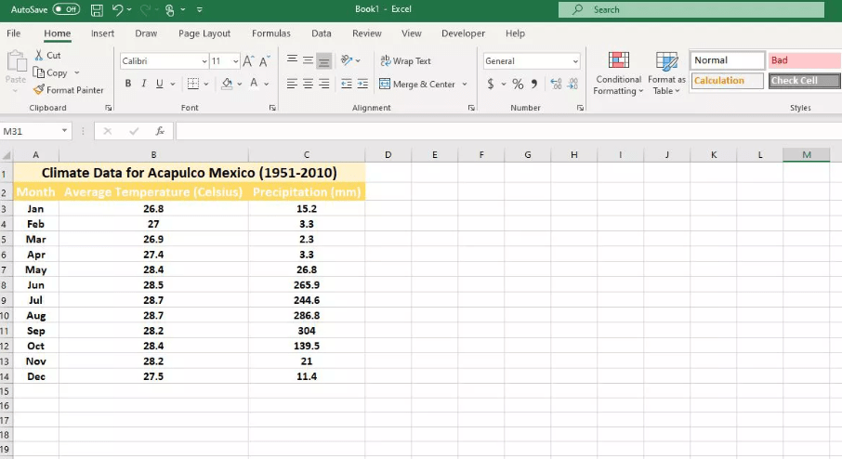Open Customize Quick Access Toolbar arrow
The image size is (842, 459).
point(199,9)
